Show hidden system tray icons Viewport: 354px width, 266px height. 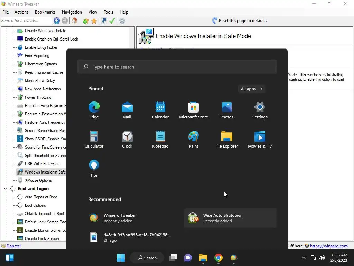(x=304, y=258)
